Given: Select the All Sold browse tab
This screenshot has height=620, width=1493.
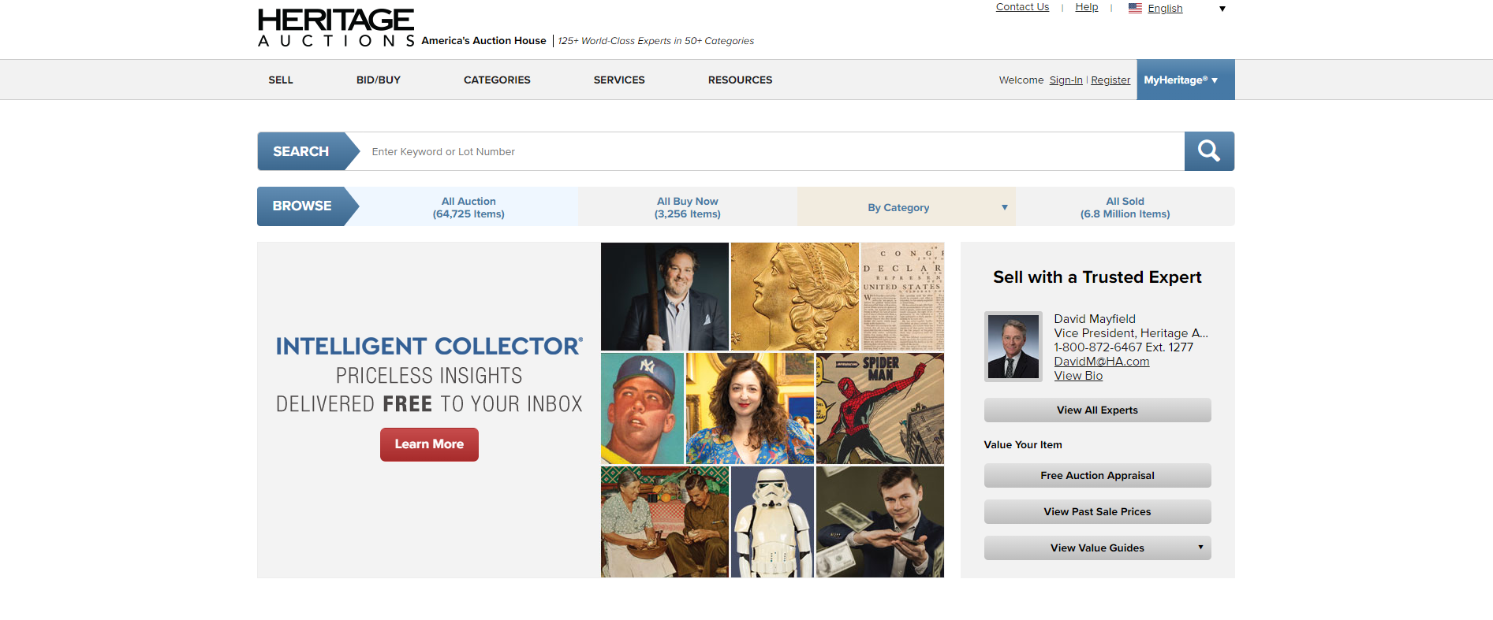Looking at the screenshot, I should pos(1125,207).
